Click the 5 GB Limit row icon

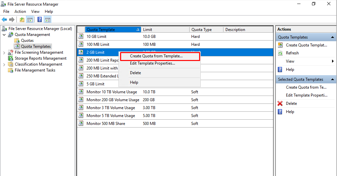point(81,84)
